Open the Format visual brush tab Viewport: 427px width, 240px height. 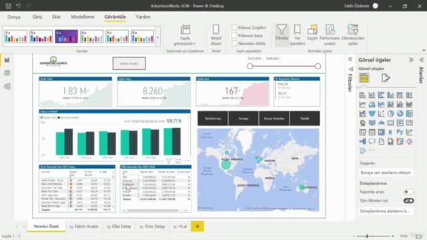(386, 78)
